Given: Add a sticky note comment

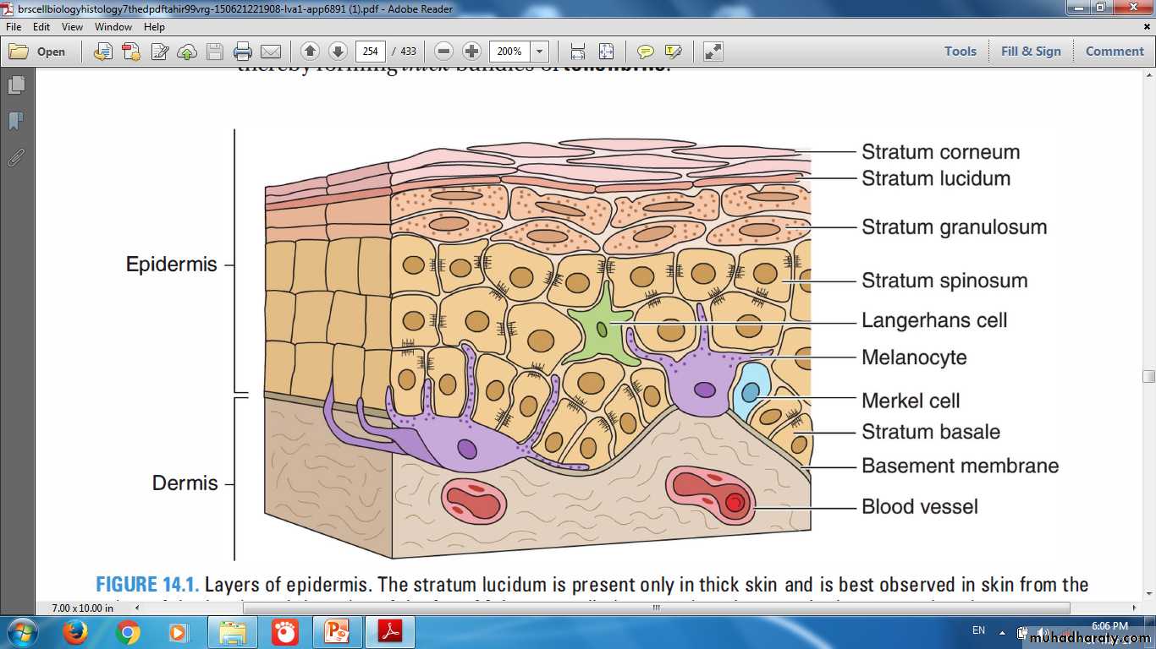Looking at the screenshot, I should tap(646, 52).
